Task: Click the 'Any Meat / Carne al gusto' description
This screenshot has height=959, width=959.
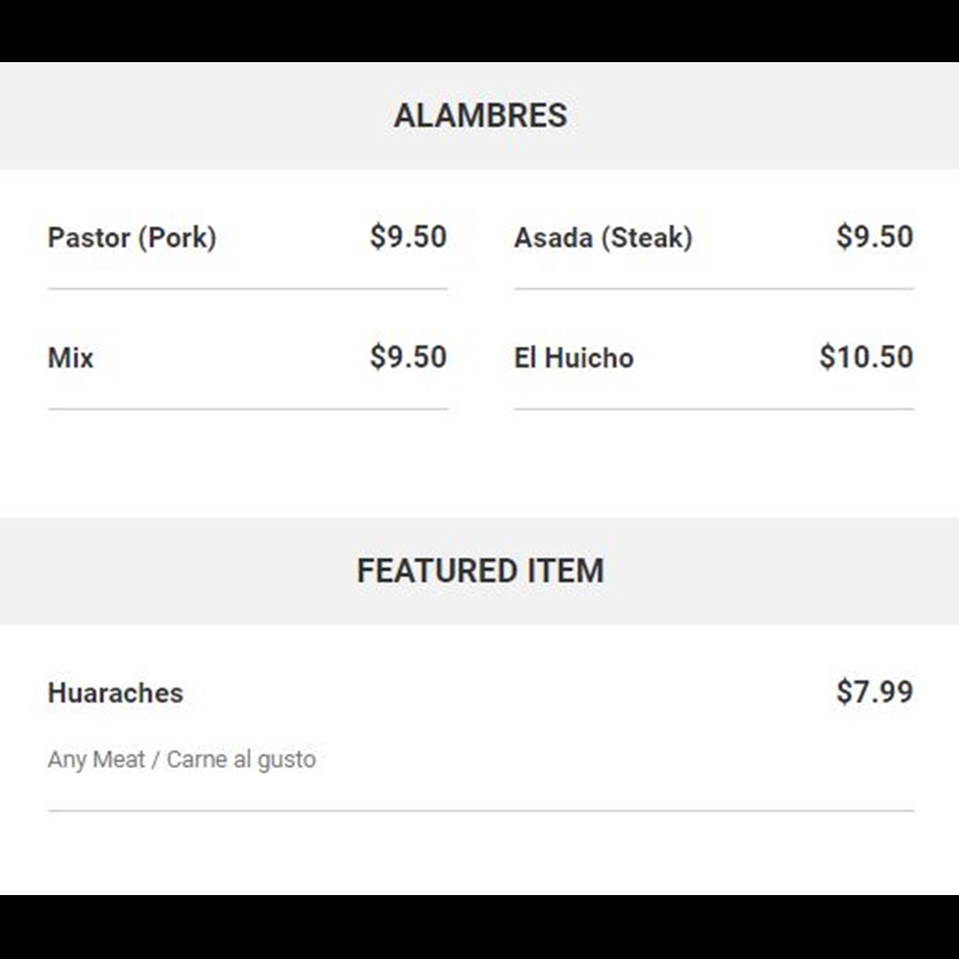Action: 182,759
